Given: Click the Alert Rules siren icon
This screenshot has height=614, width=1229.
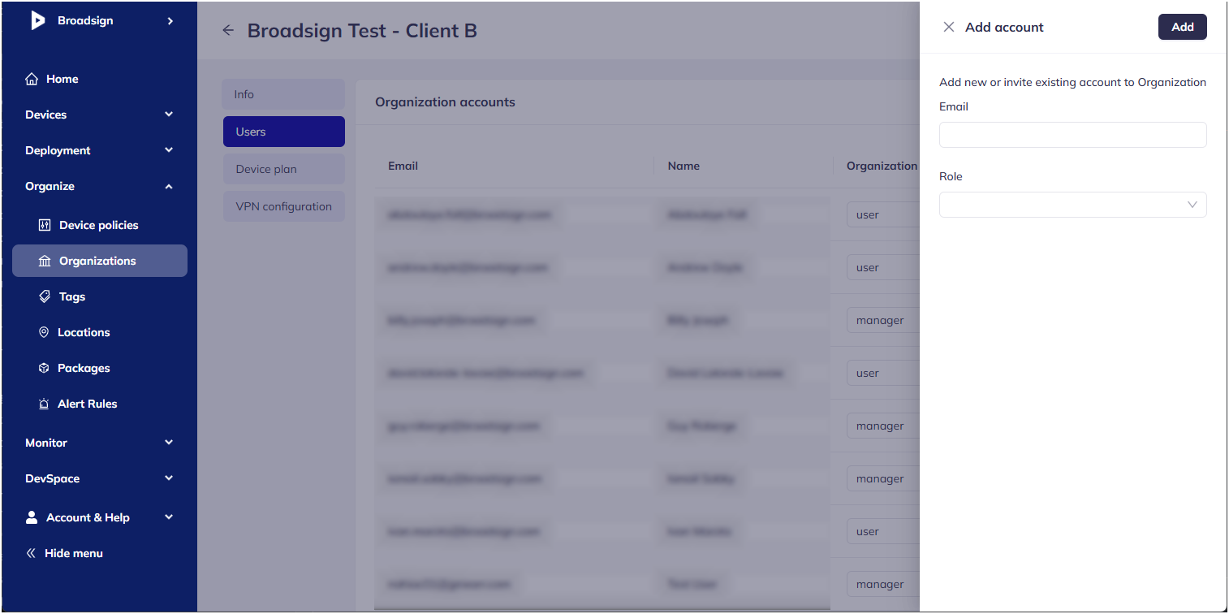Looking at the screenshot, I should coord(44,404).
